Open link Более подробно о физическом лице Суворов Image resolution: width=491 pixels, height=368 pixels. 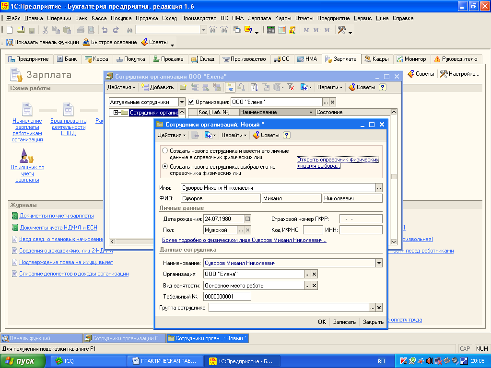[x=244, y=240]
